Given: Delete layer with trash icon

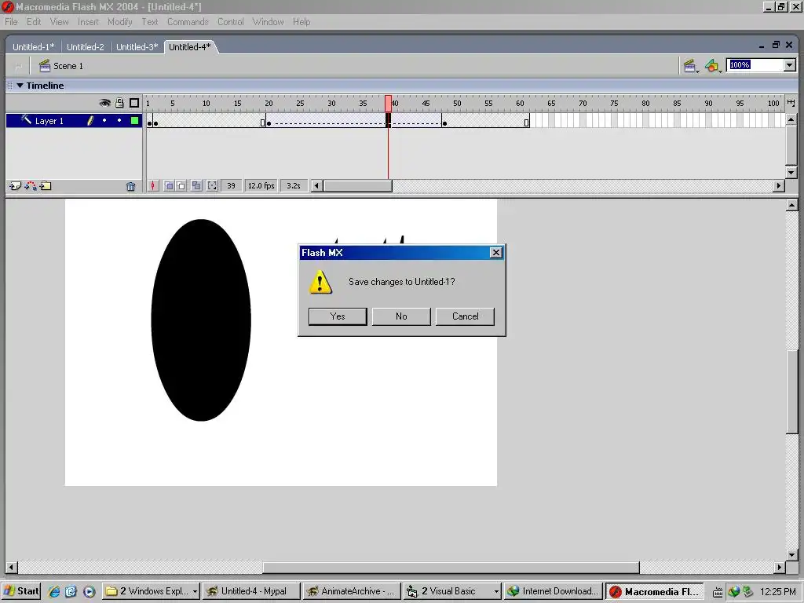Looking at the screenshot, I should (x=131, y=186).
